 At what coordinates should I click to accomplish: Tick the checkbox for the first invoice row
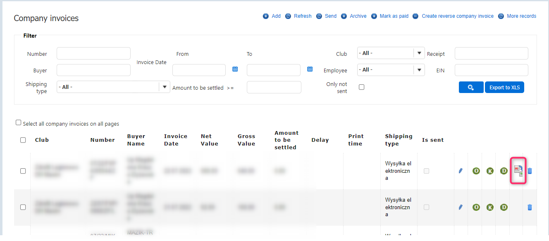(x=23, y=171)
